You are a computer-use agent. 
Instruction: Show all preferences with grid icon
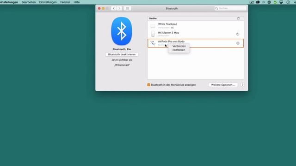[128, 8]
